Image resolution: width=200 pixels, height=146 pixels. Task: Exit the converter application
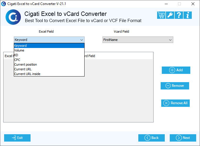click(x=17, y=138)
